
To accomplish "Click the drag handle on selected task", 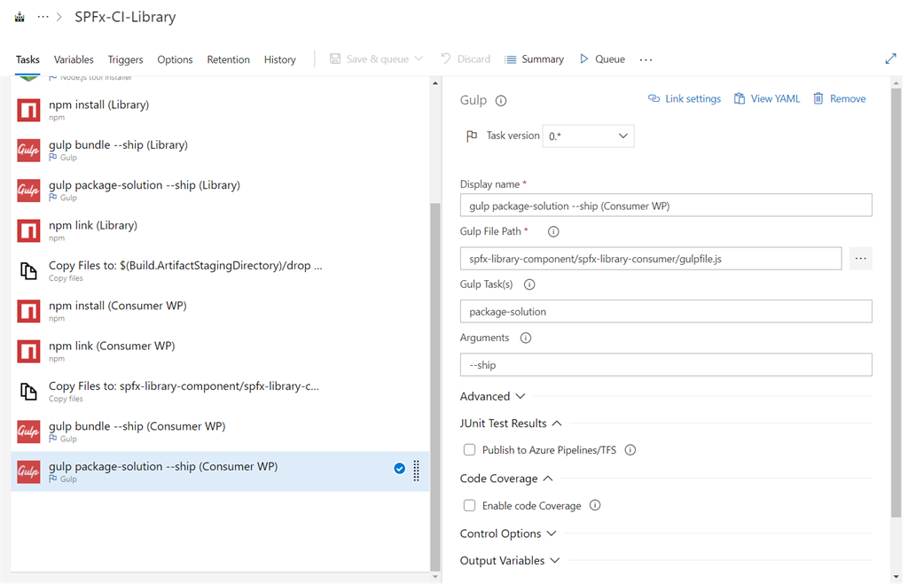I will coord(417,471).
